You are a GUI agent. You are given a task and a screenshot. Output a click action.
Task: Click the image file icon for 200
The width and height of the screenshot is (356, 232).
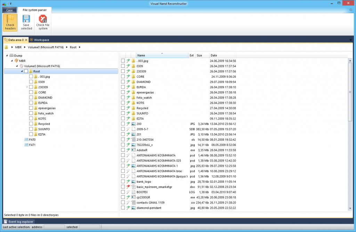click(x=133, y=124)
